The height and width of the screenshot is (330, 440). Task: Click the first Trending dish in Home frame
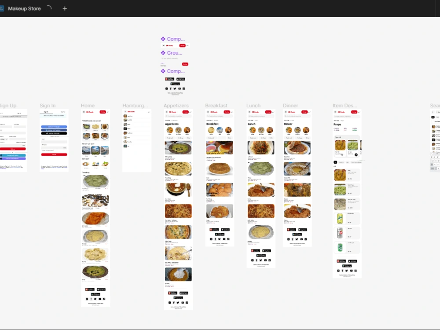[x=95, y=181]
